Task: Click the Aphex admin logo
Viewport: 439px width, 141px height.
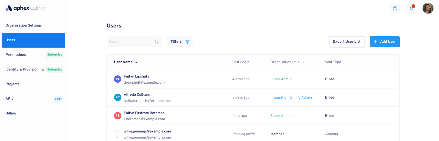Action: (x=25, y=8)
